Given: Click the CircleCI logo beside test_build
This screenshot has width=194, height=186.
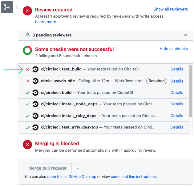Looking at the screenshot, I should pyautogui.click(x=35, y=69).
